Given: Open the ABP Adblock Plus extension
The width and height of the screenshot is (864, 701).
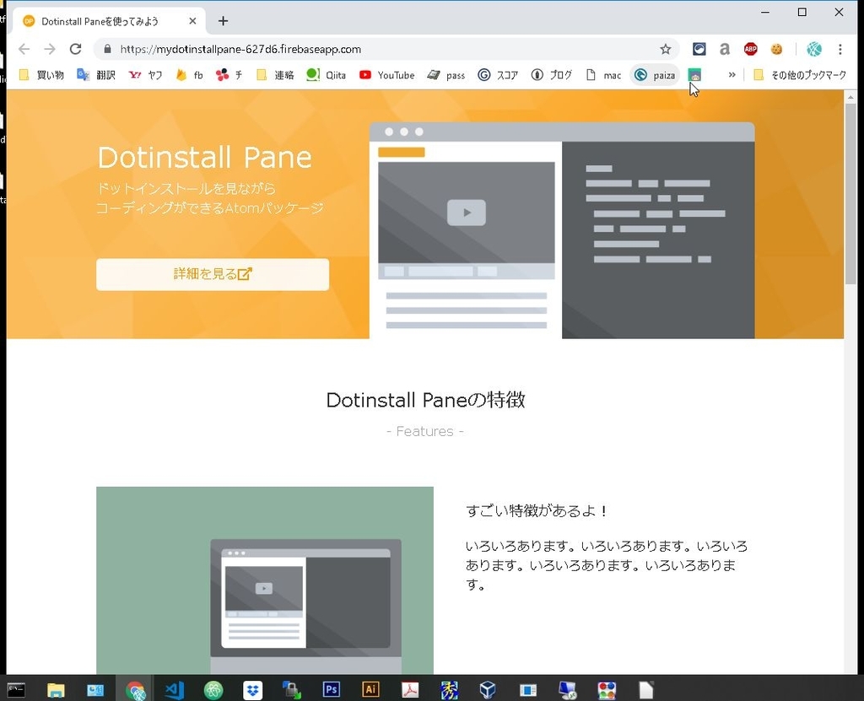Looking at the screenshot, I should 750,49.
